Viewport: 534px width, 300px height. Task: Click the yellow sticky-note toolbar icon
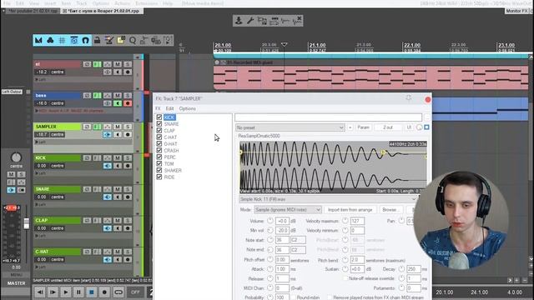point(121,41)
